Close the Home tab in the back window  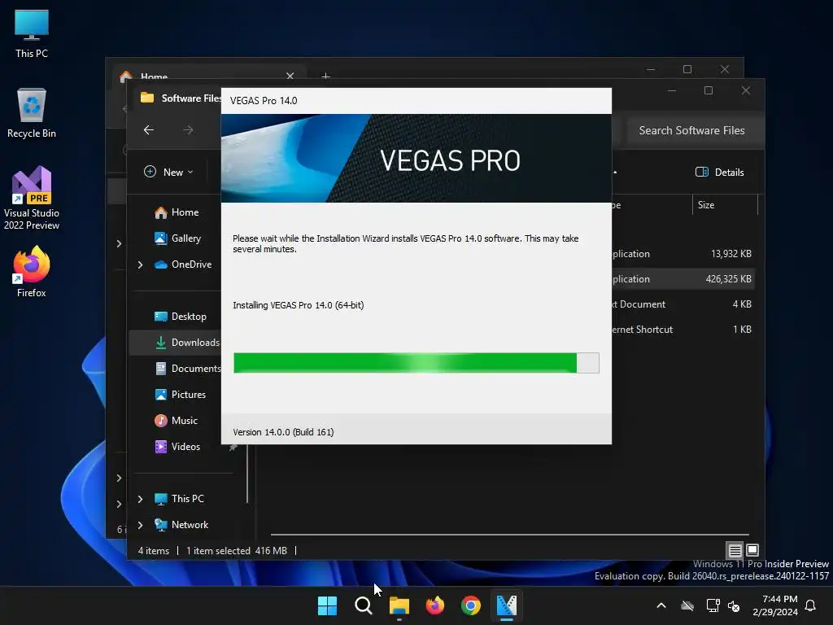click(x=290, y=76)
